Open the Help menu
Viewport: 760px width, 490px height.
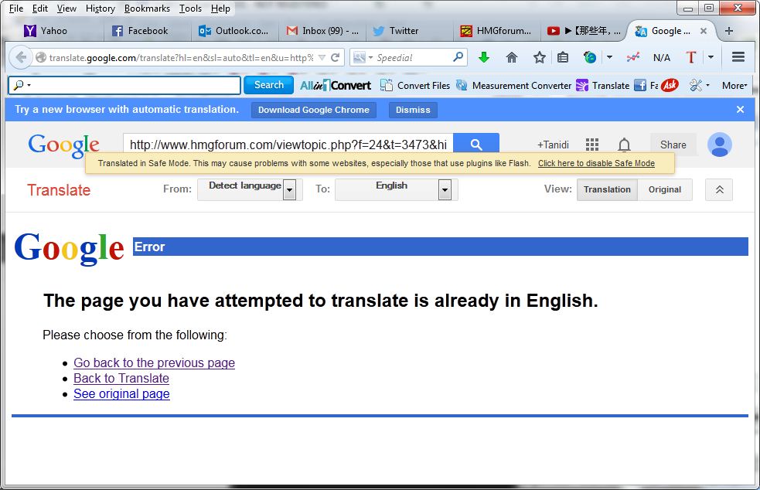click(220, 9)
